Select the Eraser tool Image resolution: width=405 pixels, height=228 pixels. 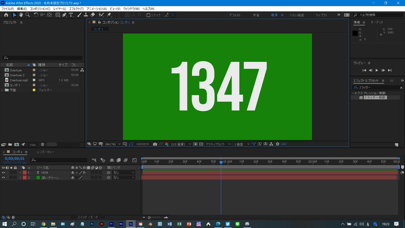pyautogui.click(x=92, y=15)
